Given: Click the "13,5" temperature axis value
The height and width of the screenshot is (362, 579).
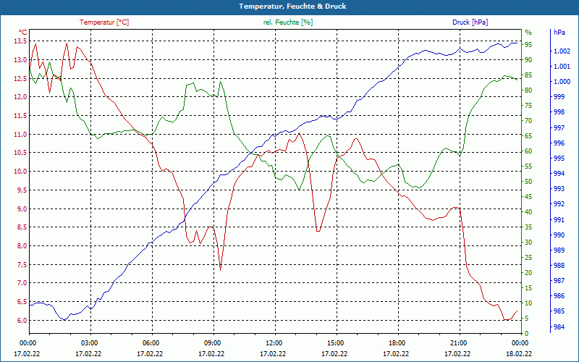Looking at the screenshot, I should coord(20,41).
